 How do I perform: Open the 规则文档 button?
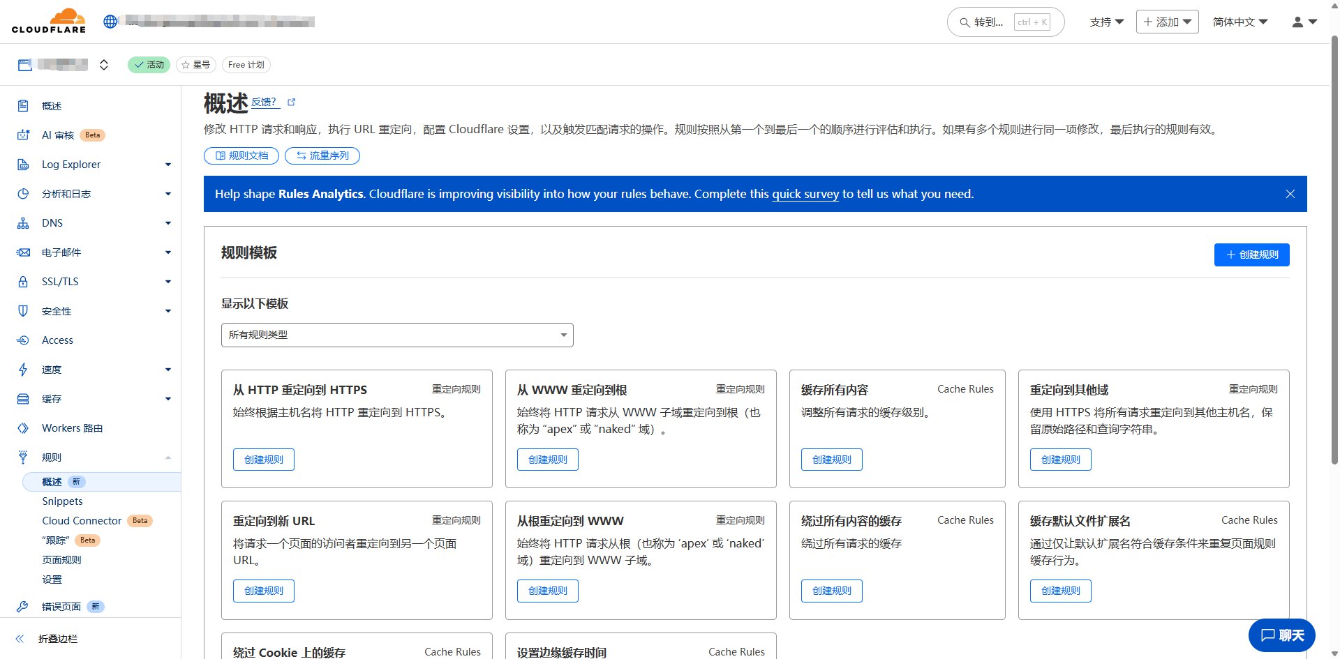pos(241,156)
